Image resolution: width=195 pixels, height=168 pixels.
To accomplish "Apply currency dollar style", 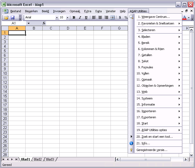I will [120, 18].
